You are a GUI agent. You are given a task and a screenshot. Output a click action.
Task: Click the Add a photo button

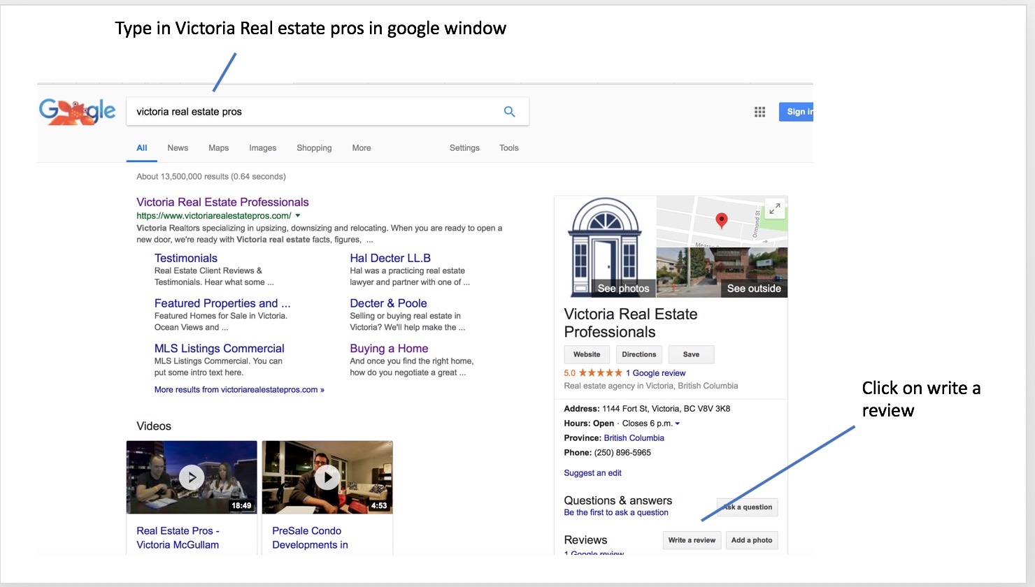752,540
